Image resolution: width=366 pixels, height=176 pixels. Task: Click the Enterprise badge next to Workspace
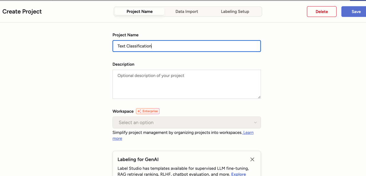(x=148, y=111)
